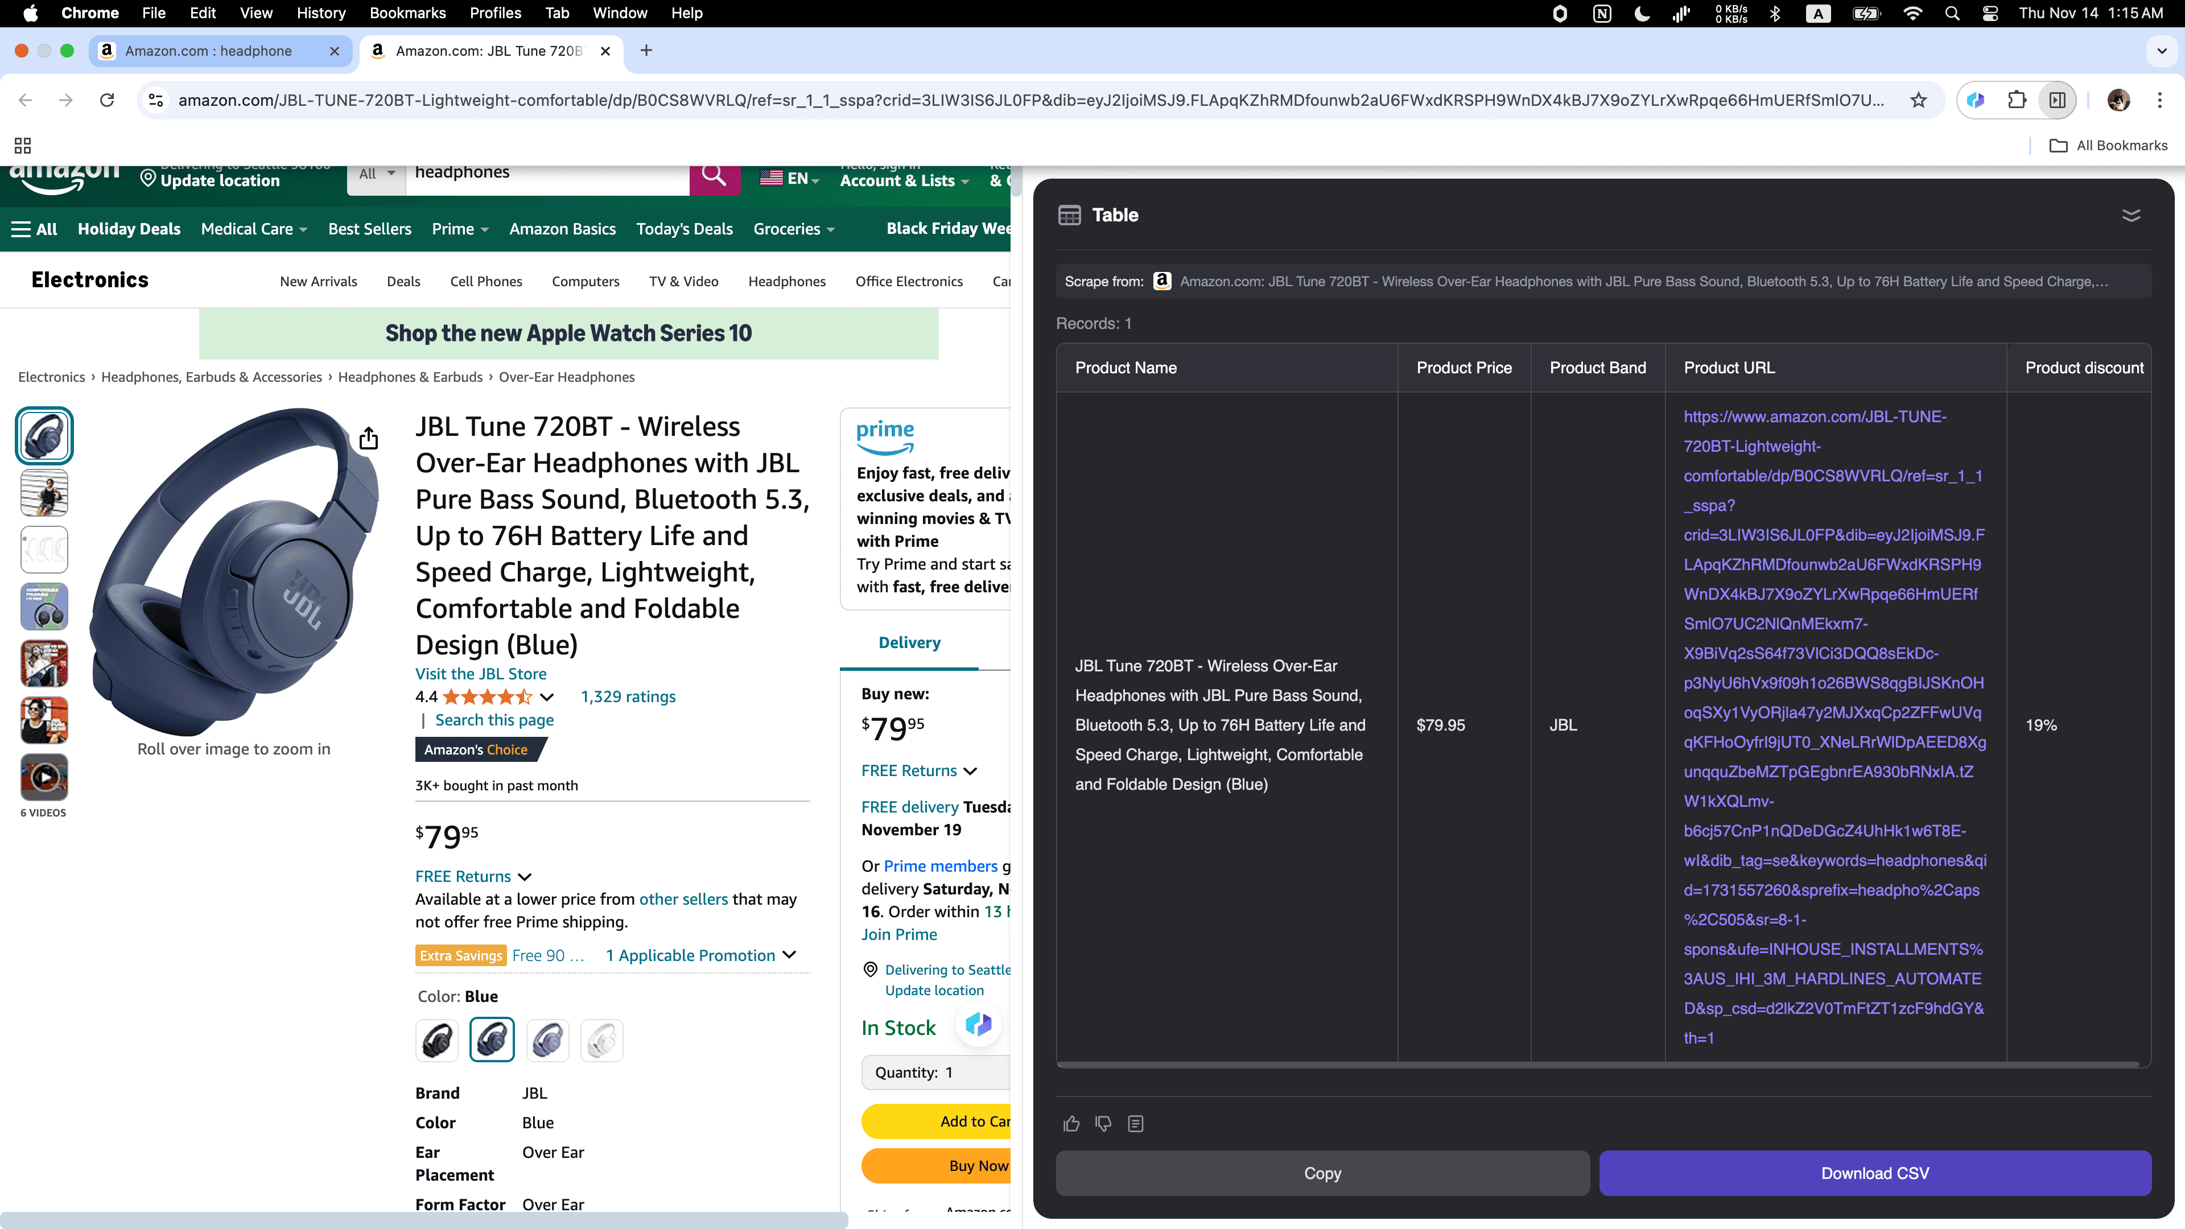
Task: Select the blue color swatch
Action: (x=492, y=1041)
